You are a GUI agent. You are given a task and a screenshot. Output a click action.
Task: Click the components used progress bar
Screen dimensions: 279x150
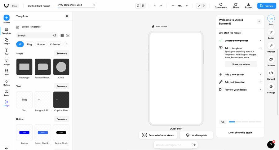click(x=76, y=8)
